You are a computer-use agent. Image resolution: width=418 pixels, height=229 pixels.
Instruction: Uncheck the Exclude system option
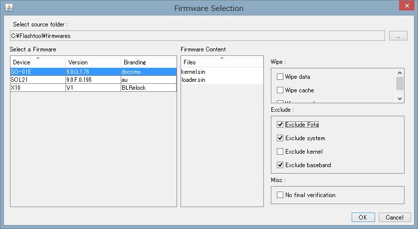(x=280, y=138)
